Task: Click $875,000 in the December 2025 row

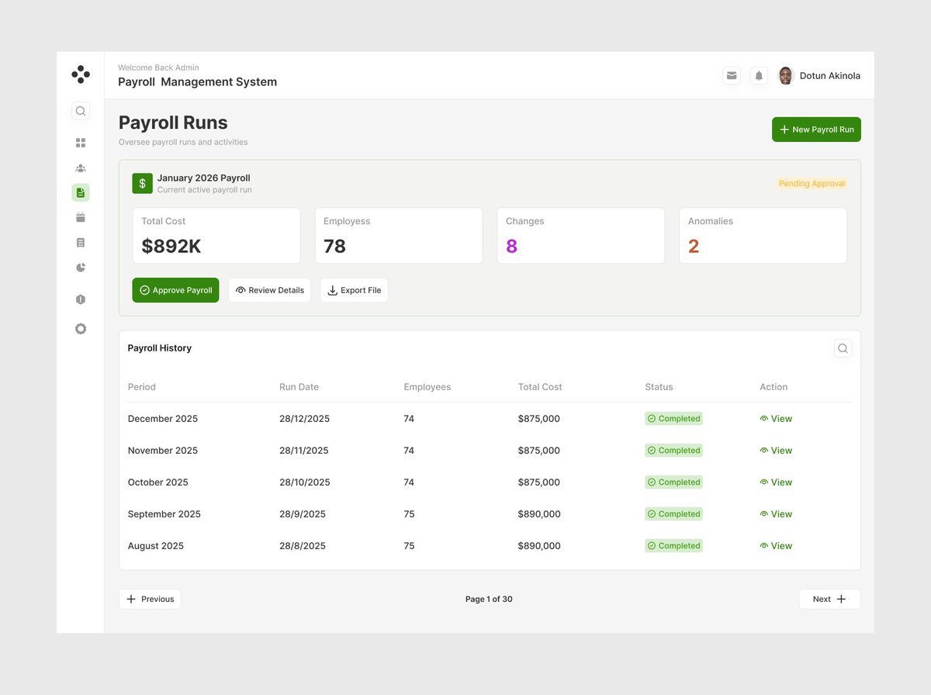Action: 539,419
